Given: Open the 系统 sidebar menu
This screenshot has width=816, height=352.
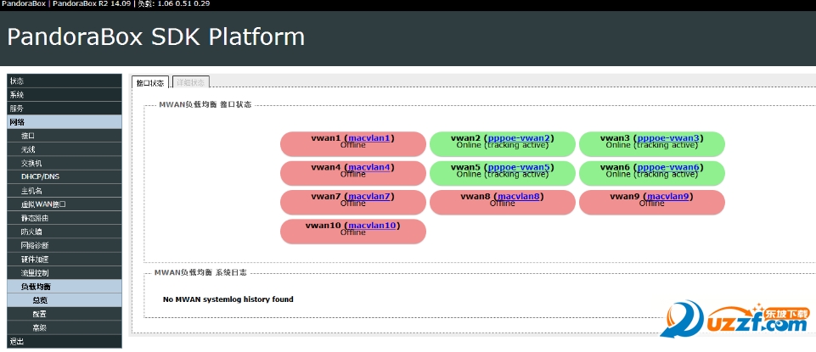Looking at the screenshot, I should click(65, 95).
